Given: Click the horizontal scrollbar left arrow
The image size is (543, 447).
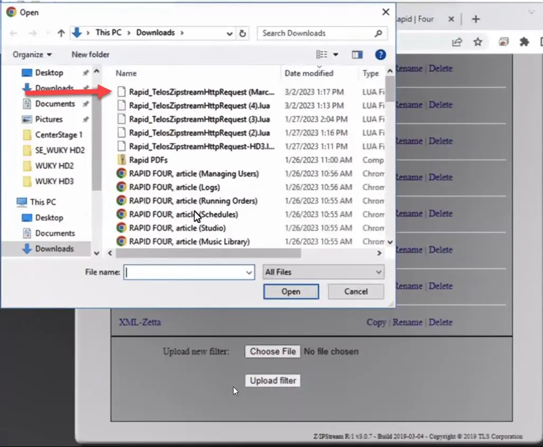Looking at the screenshot, I should 110,253.
